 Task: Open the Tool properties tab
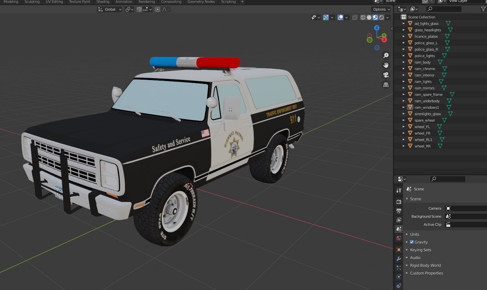click(x=399, y=190)
